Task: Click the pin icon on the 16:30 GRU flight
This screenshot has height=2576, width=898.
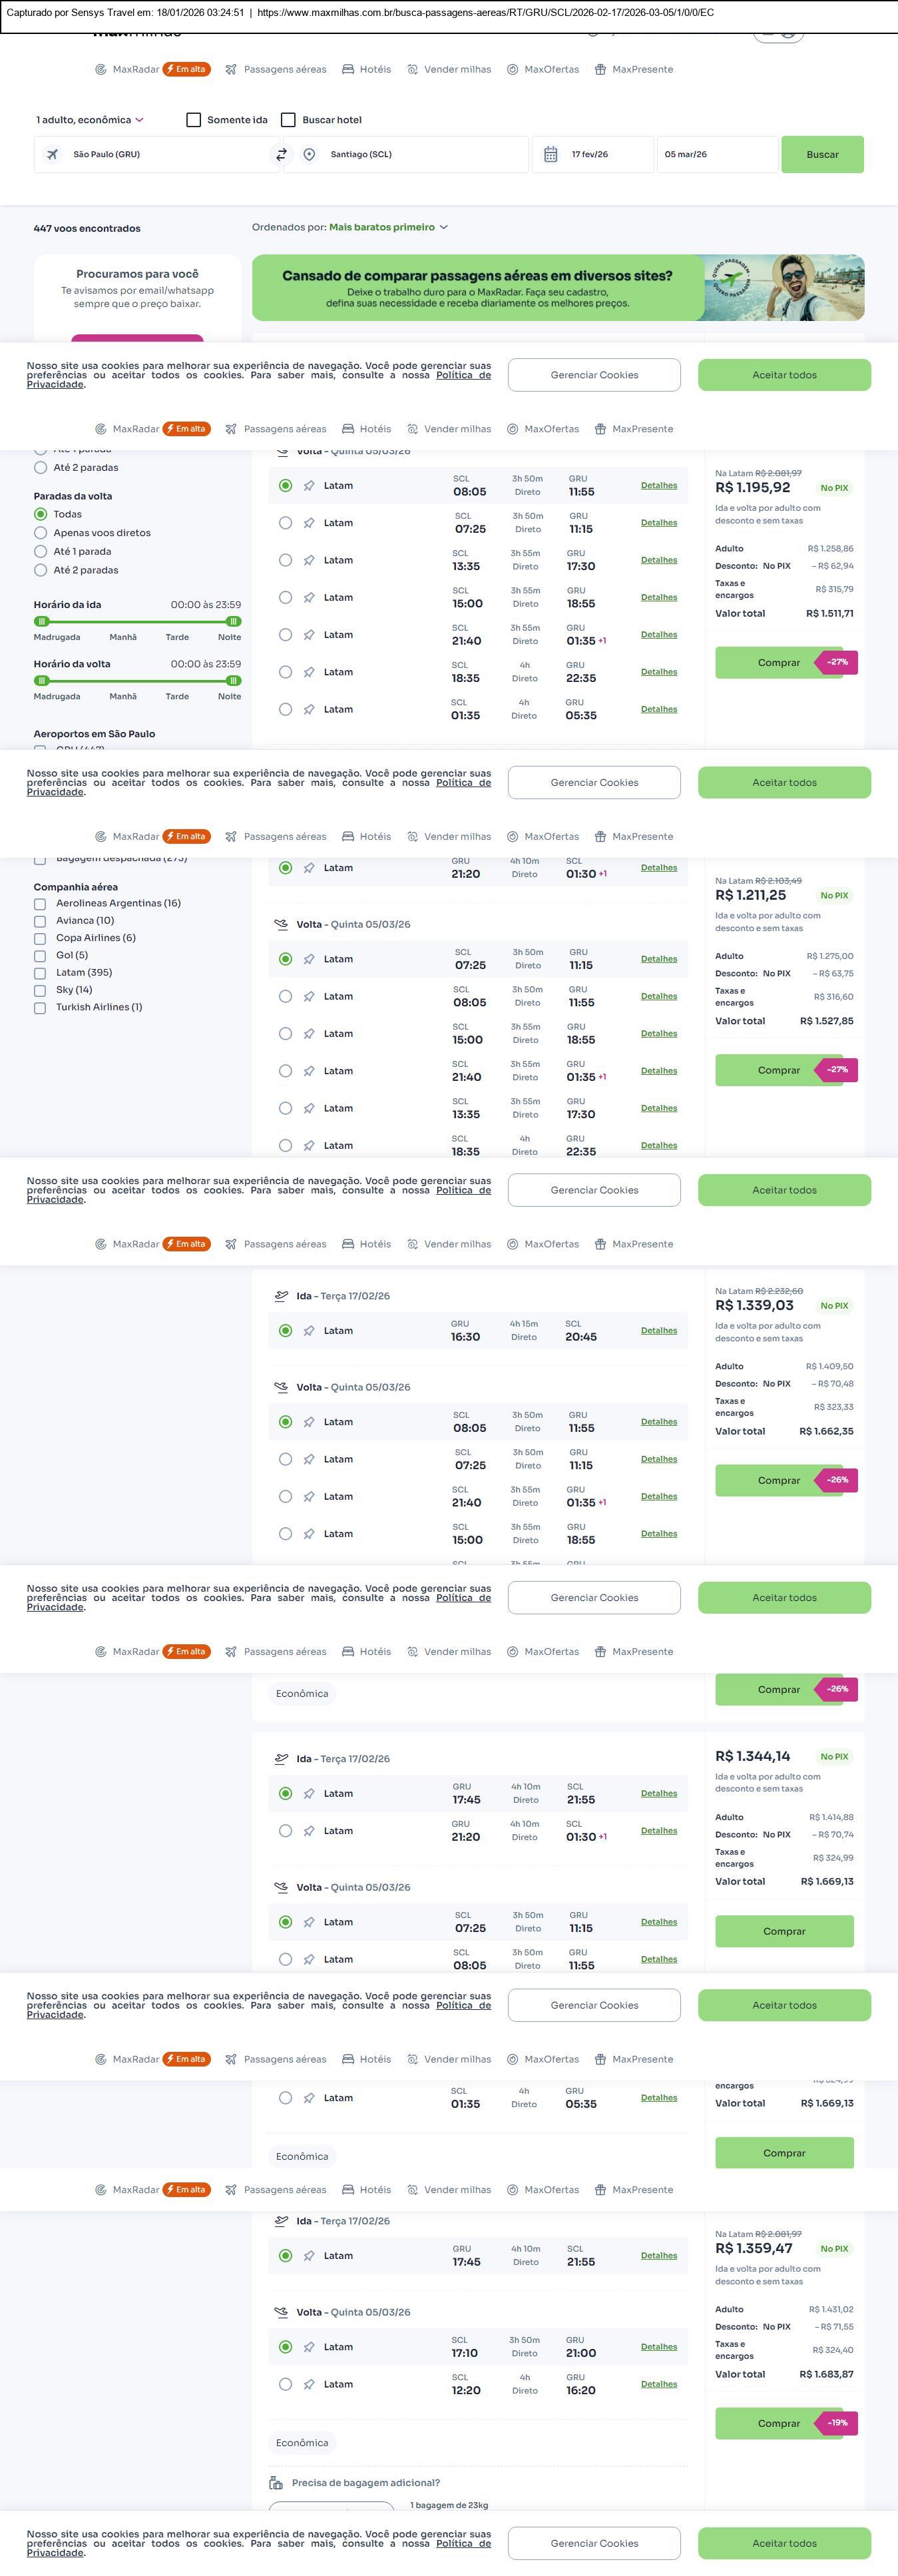Action: click(x=309, y=1330)
